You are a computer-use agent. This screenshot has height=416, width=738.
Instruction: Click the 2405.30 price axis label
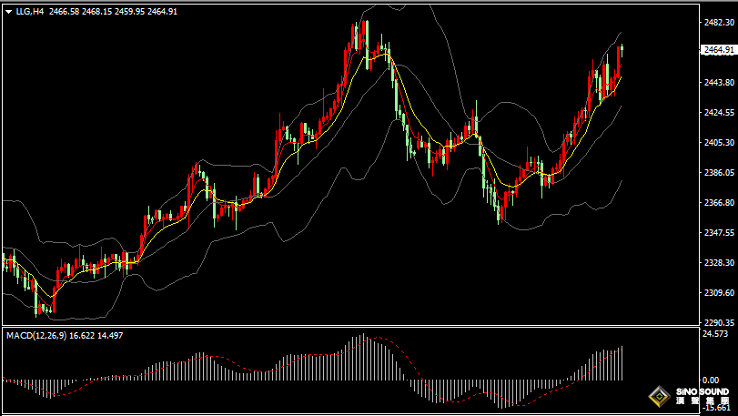(x=718, y=143)
